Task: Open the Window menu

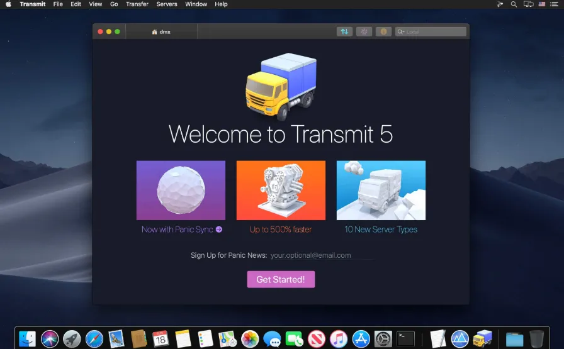Action: [196, 4]
